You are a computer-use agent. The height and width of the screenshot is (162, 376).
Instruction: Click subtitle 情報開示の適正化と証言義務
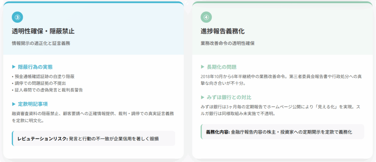pos(41,43)
